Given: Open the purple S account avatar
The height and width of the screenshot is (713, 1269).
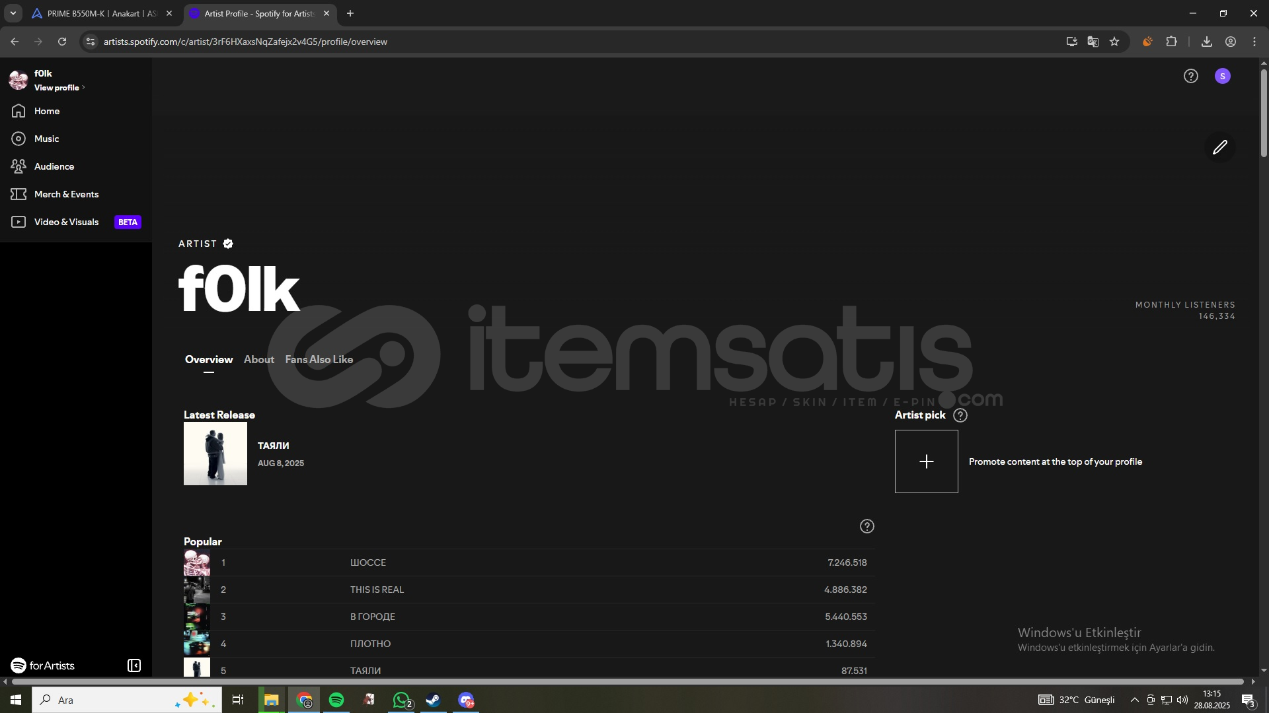Looking at the screenshot, I should coord(1223,76).
